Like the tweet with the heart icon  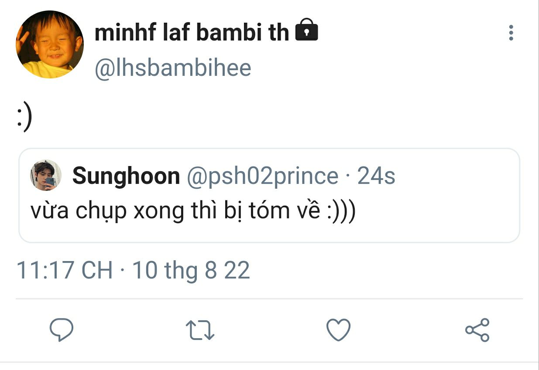tap(339, 329)
